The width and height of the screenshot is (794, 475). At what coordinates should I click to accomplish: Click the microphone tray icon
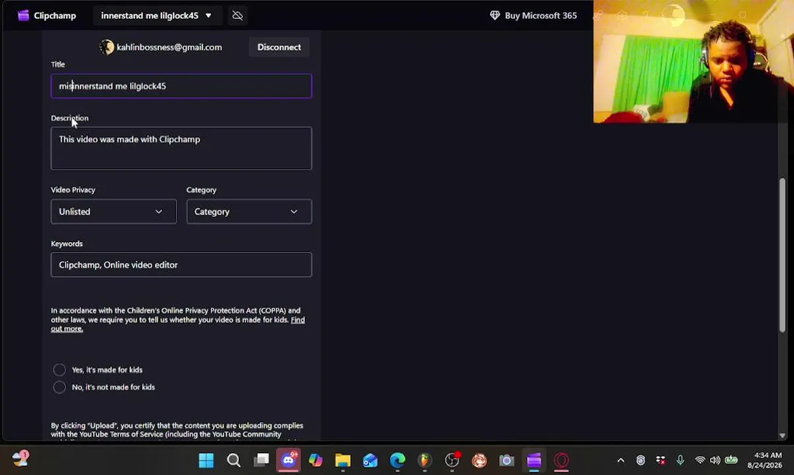tap(680, 460)
